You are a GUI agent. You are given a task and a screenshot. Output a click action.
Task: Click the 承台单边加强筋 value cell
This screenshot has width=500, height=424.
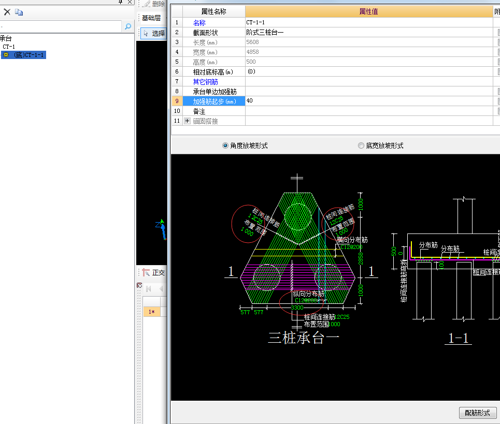tap(369, 92)
